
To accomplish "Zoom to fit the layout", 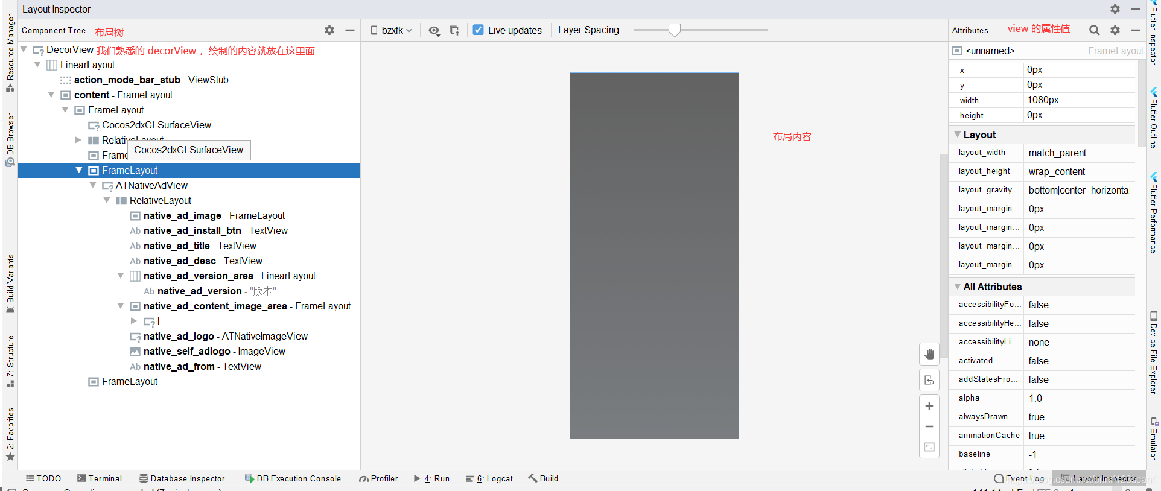I will pyautogui.click(x=929, y=447).
